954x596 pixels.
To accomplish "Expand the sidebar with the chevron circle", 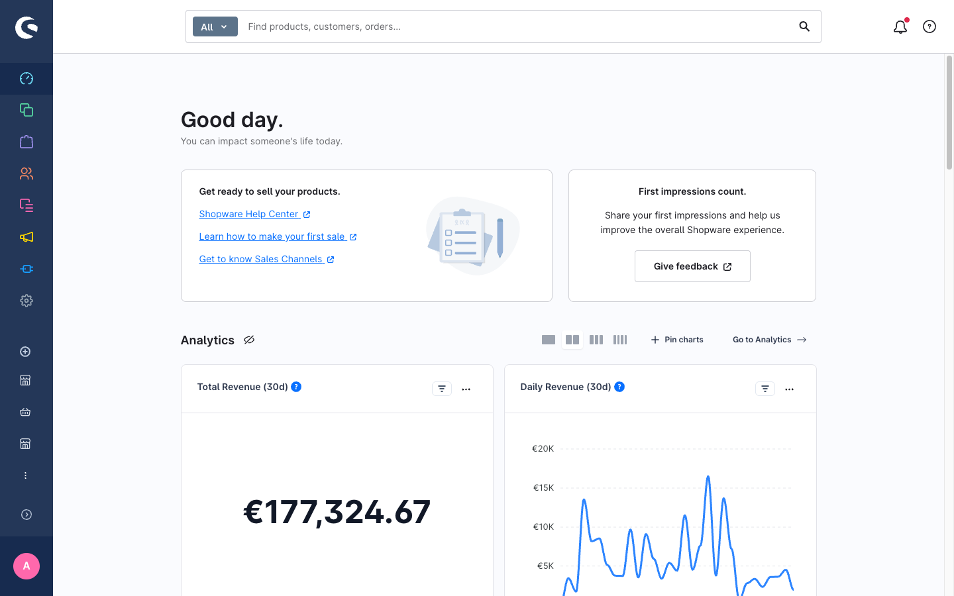I will pyautogui.click(x=26, y=515).
